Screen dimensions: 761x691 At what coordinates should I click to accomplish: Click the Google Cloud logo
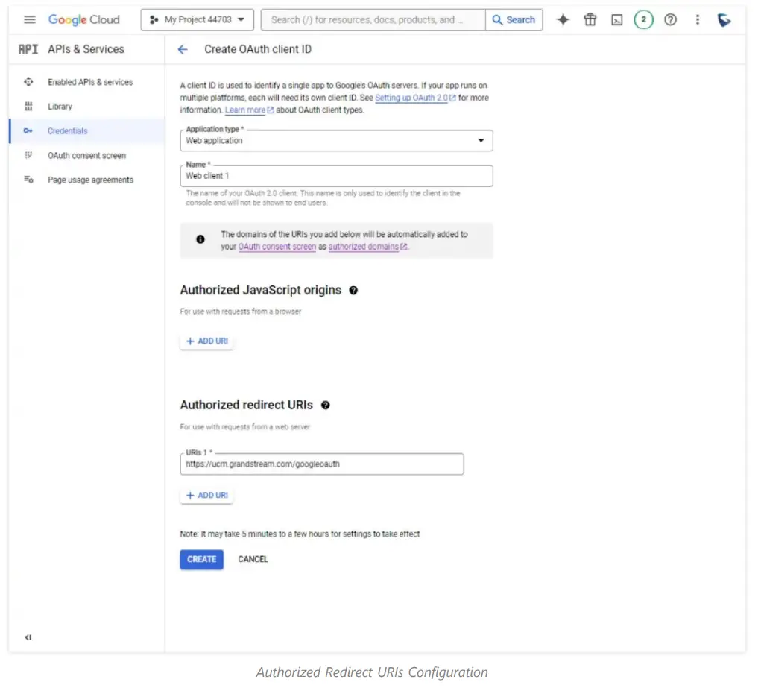tap(84, 20)
